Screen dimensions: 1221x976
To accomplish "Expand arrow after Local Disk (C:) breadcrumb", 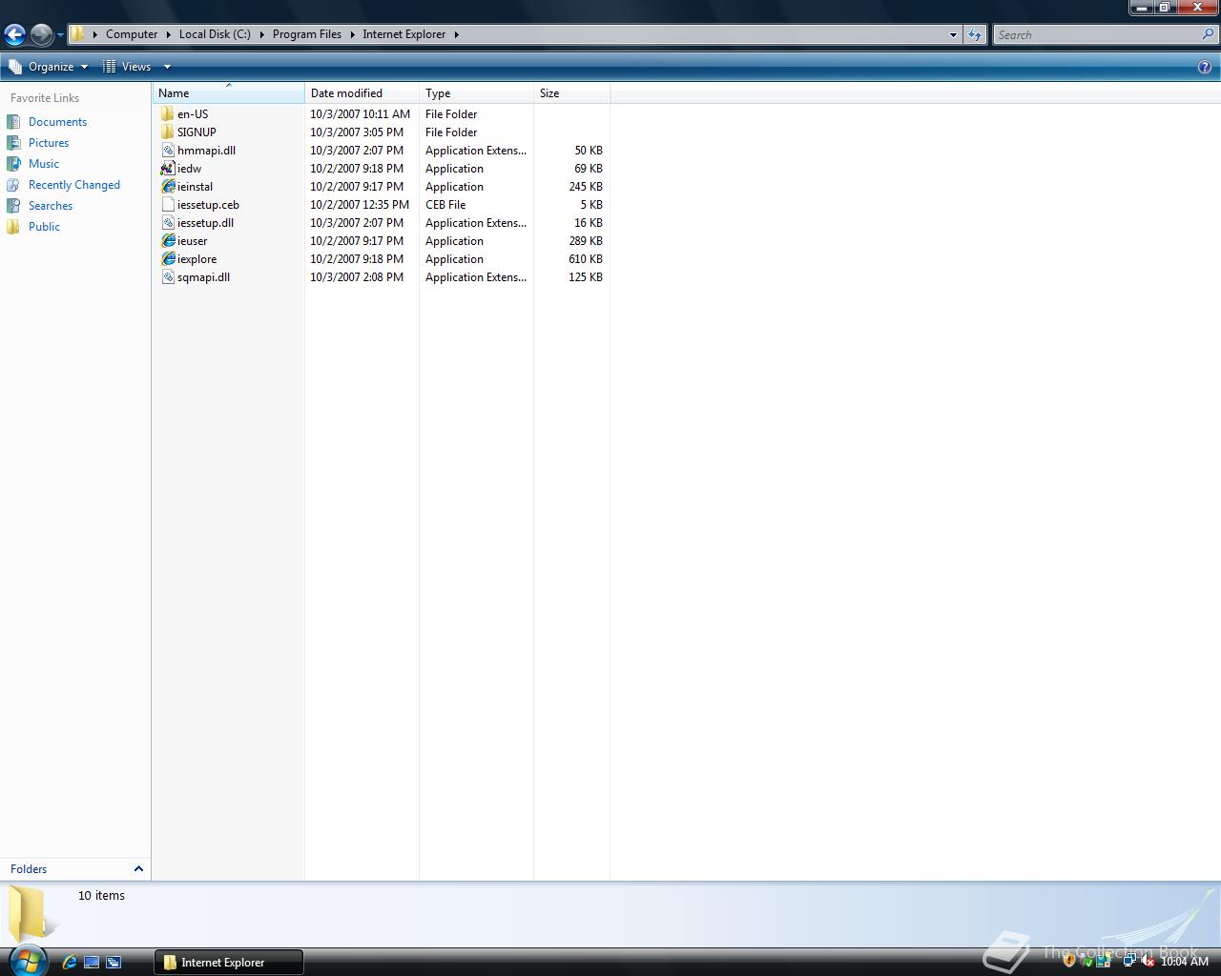I will (x=261, y=34).
